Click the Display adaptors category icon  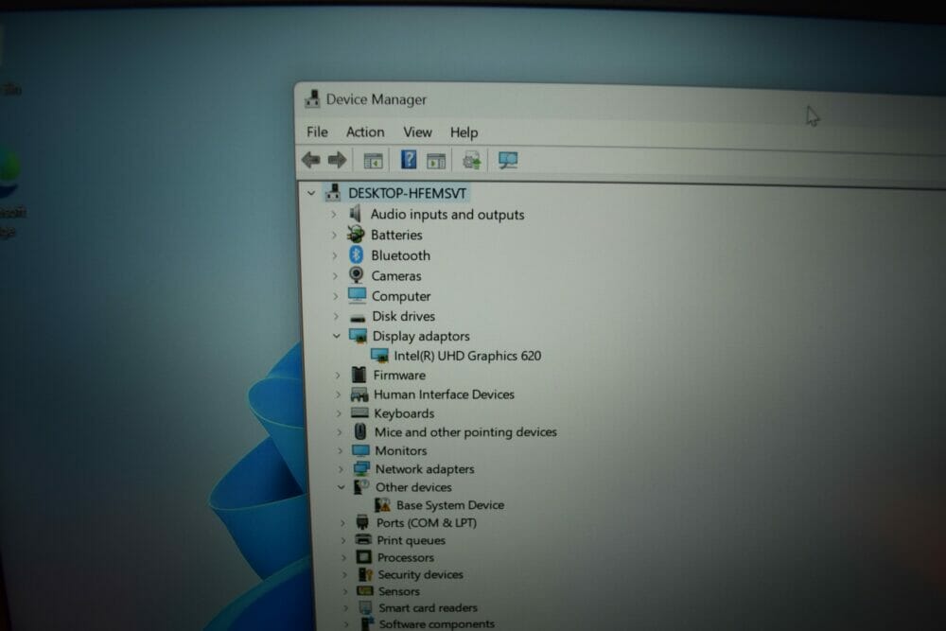358,336
